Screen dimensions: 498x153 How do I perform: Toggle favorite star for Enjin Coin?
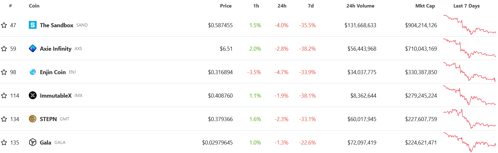pyautogui.click(x=4, y=72)
